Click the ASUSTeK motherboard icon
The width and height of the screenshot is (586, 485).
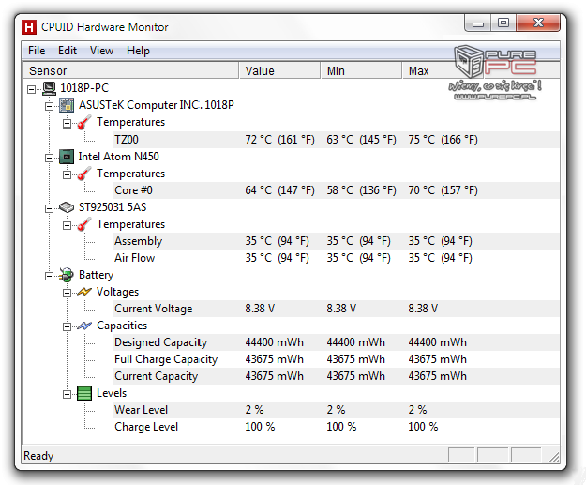(x=67, y=105)
